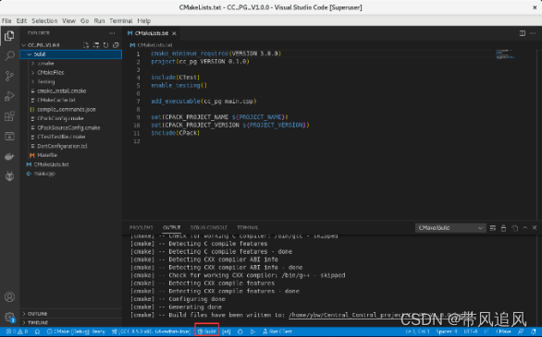
Task: Change the CMake Debug build variant
Action: click(76, 331)
